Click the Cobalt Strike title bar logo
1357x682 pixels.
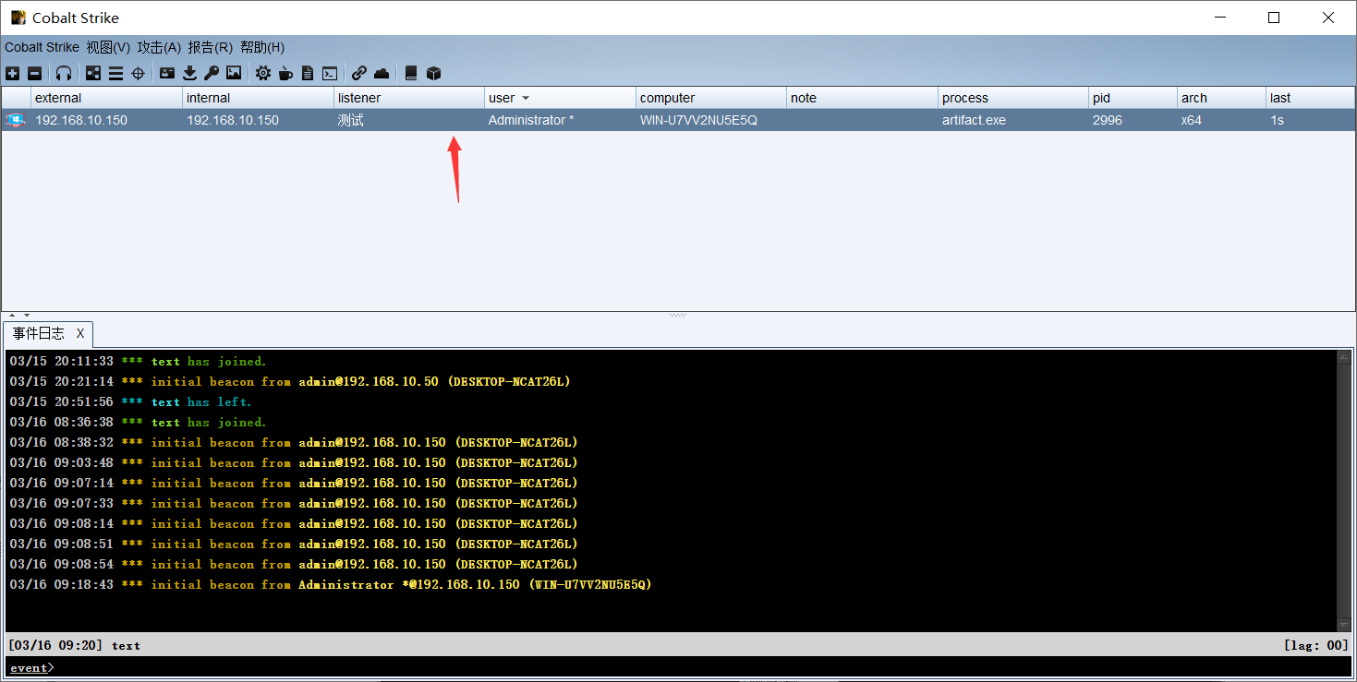[x=18, y=18]
